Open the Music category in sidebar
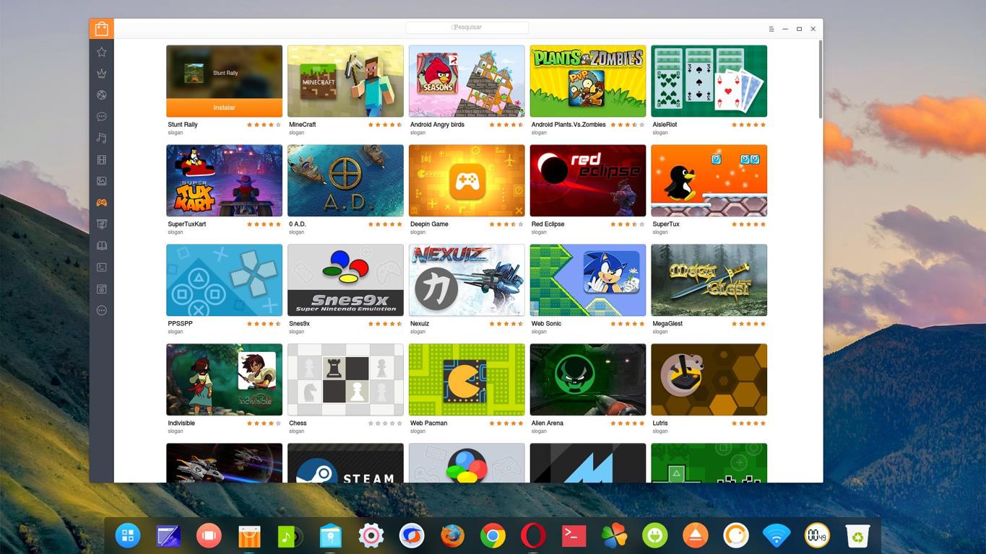 (x=102, y=138)
